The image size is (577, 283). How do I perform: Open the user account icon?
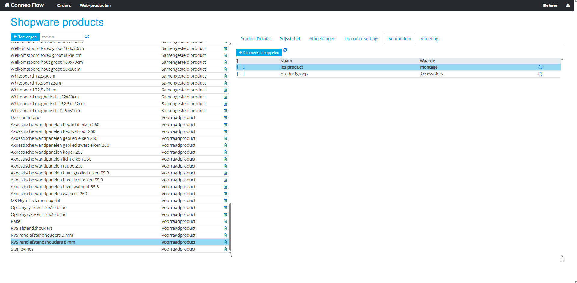tap(568, 5)
